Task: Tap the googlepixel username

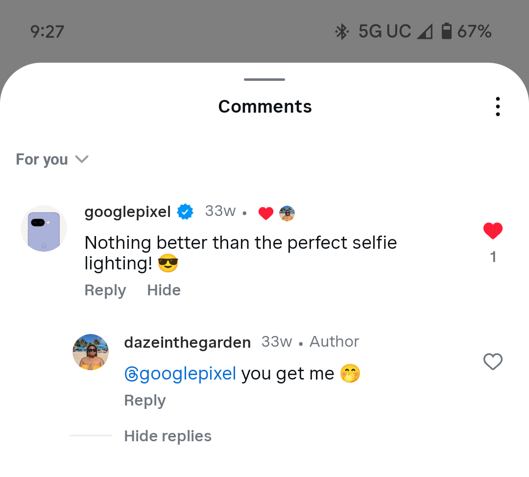Action: click(x=127, y=212)
